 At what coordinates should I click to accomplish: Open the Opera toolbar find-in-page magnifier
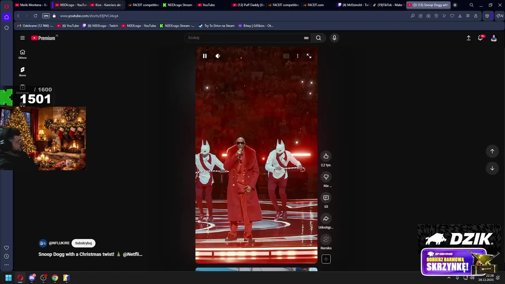[x=413, y=16]
